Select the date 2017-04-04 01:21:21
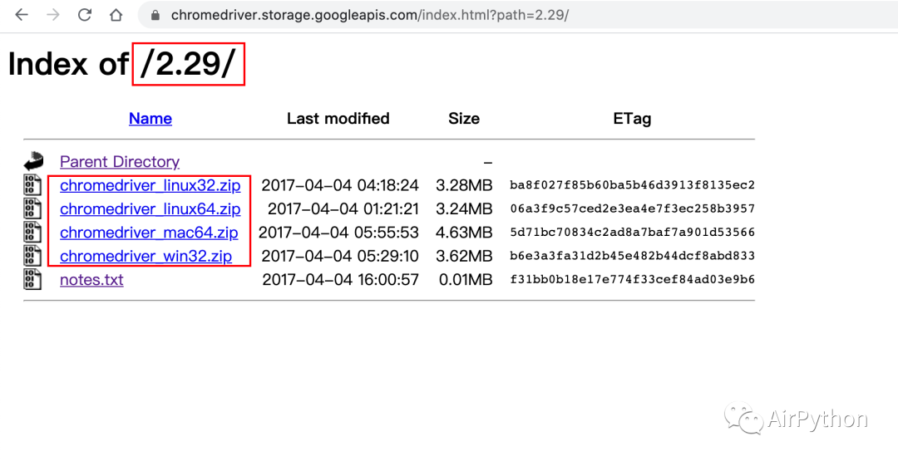The height and width of the screenshot is (461, 898). point(343,208)
